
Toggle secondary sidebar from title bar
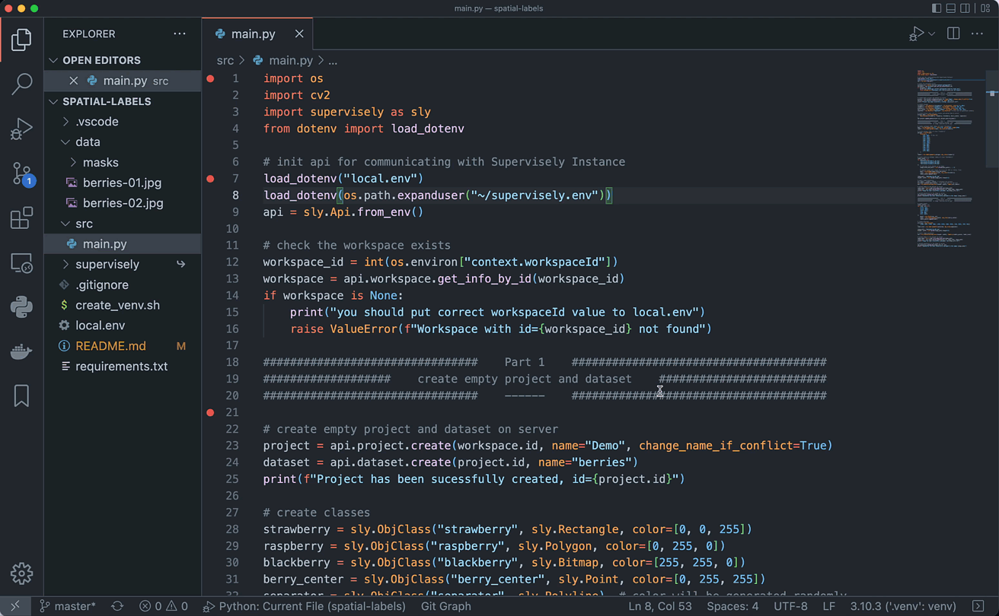point(965,8)
